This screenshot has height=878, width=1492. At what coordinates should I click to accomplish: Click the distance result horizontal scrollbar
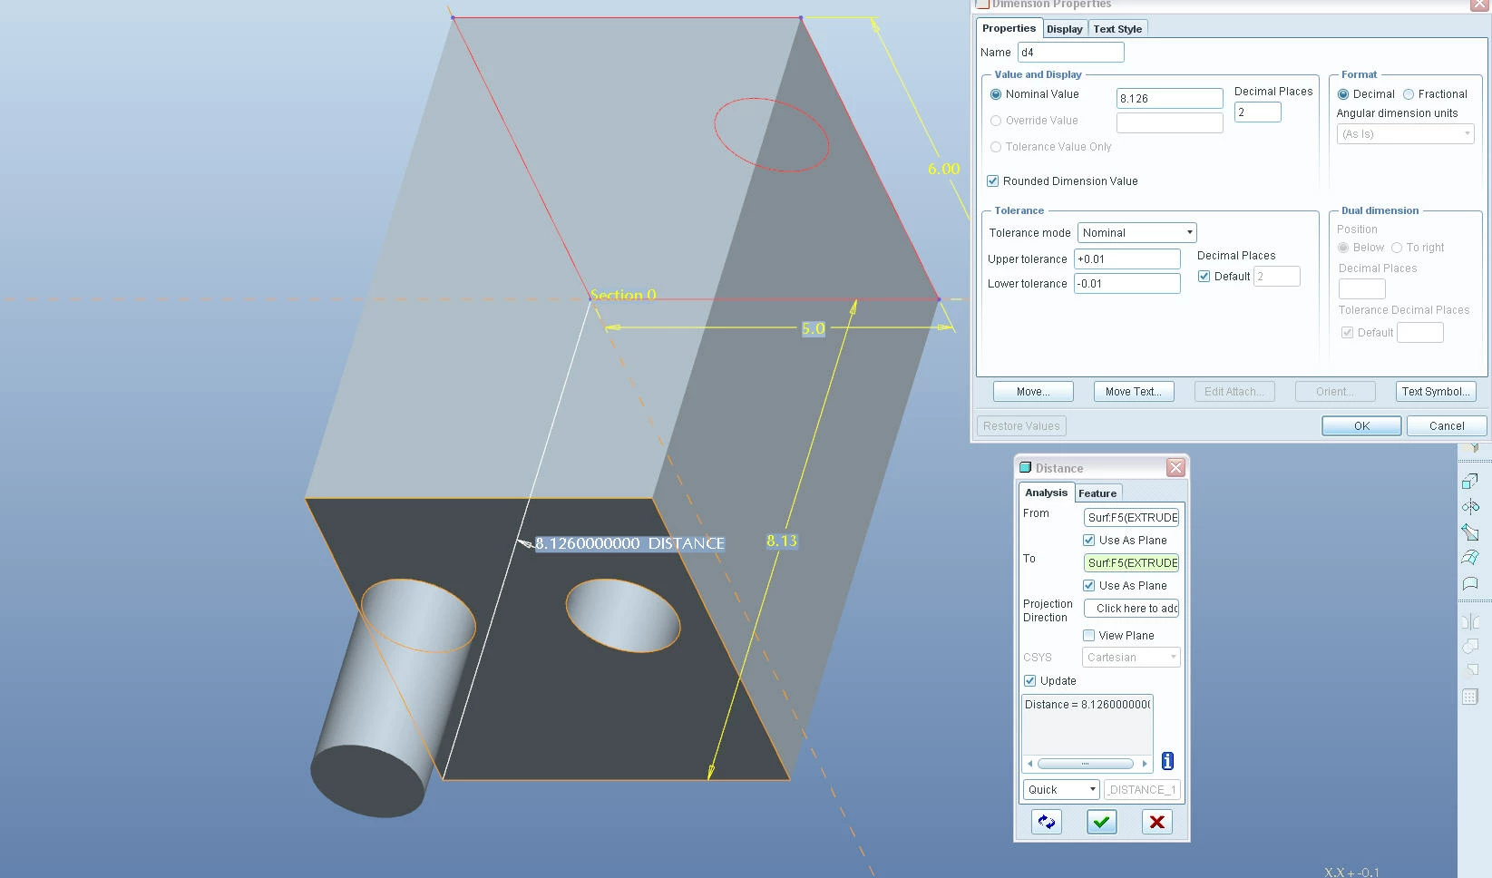[x=1087, y=764]
